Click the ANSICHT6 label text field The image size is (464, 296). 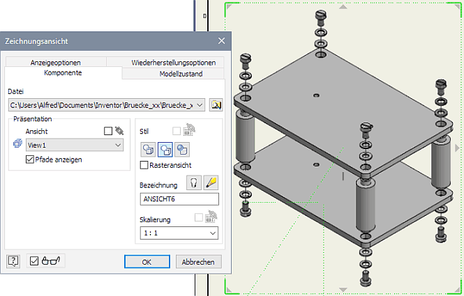[x=179, y=199]
